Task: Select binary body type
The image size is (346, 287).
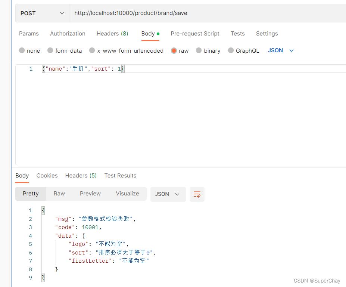Action: coord(208,50)
